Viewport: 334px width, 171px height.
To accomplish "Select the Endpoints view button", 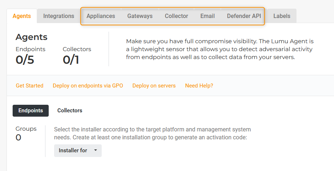I will [x=31, y=111].
